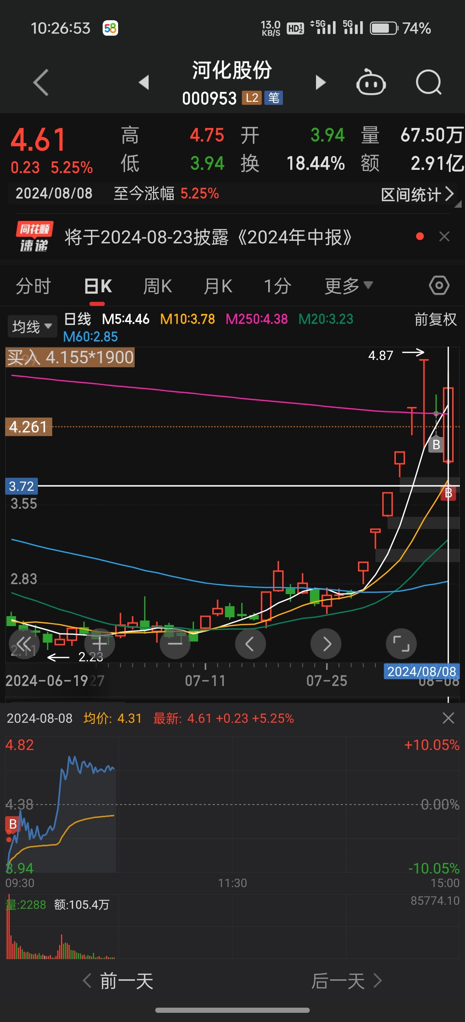Open chart settings hexagon icon
This screenshot has height=1022, width=465.
tap(439, 285)
